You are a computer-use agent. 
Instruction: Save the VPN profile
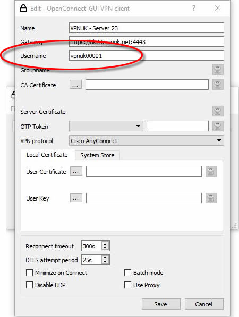[x=161, y=304]
